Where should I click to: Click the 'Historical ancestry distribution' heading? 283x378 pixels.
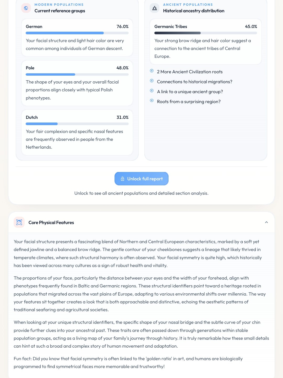[x=194, y=11]
